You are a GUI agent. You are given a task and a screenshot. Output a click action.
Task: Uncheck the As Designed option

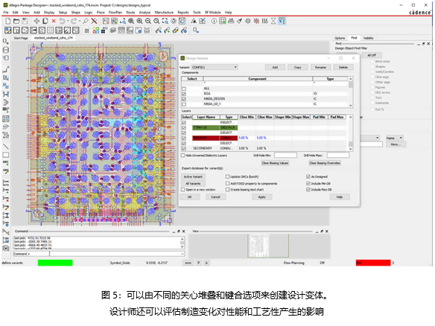308,176
